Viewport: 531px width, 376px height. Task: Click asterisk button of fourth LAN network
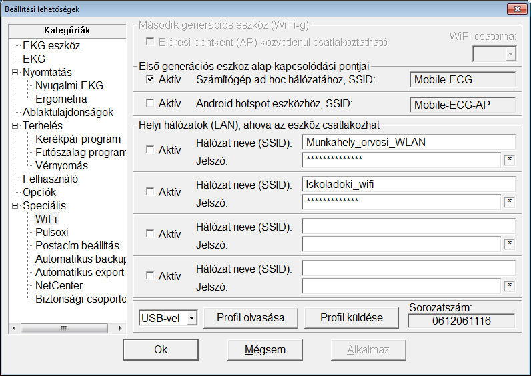510,287
